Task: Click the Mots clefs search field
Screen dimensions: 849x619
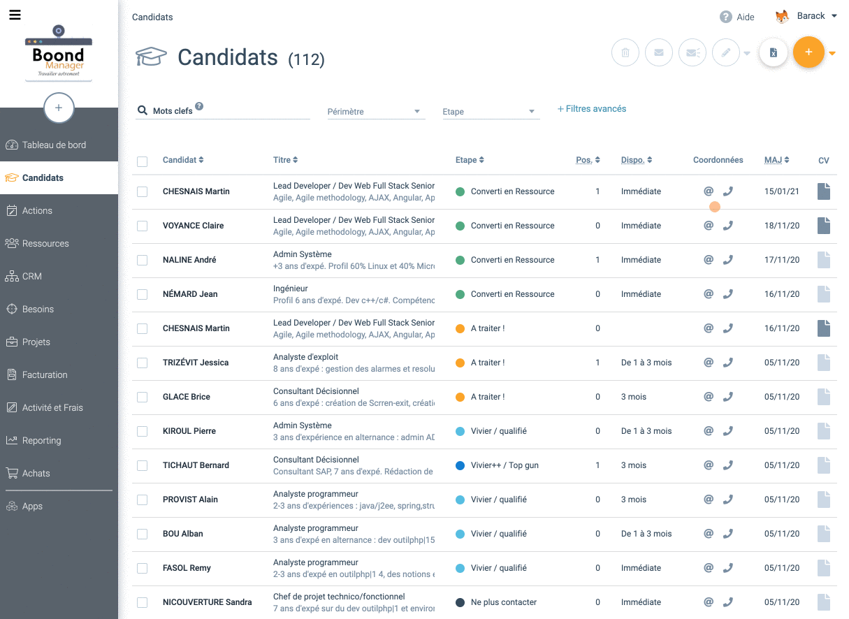Action: 231,111
